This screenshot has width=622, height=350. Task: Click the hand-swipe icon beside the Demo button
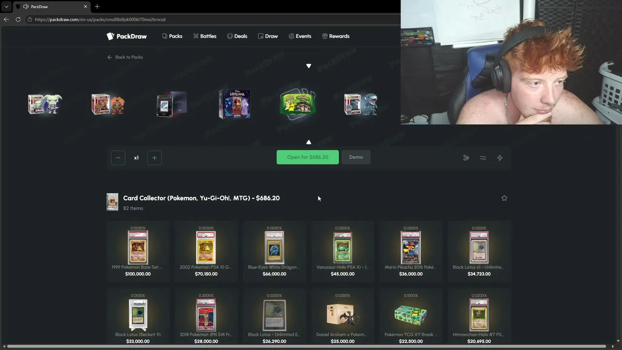[466, 157]
